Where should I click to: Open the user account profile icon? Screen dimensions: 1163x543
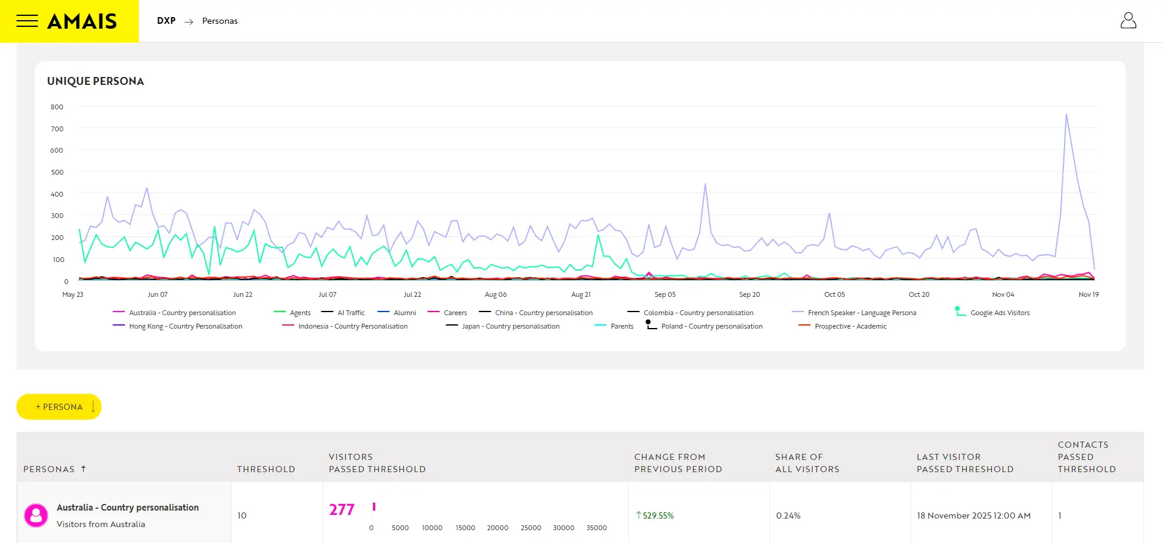[x=1128, y=21]
